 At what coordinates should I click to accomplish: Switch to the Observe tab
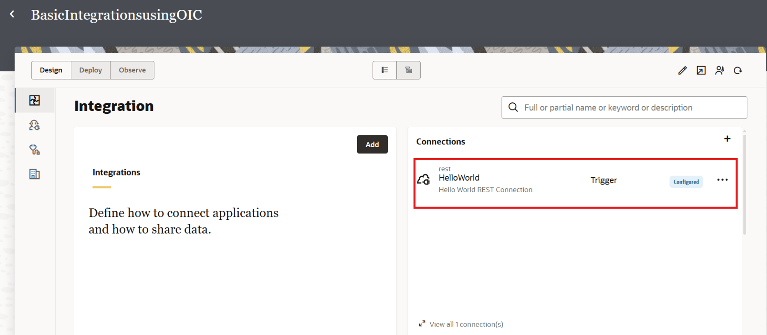[132, 70]
